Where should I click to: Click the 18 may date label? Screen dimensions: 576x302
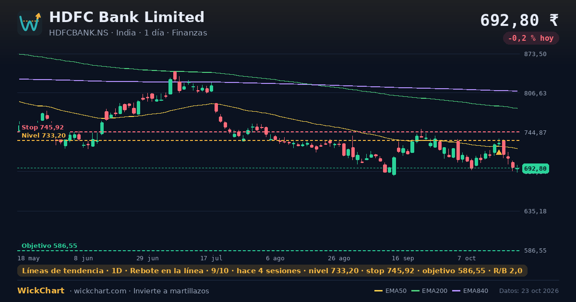pyautogui.click(x=28, y=258)
